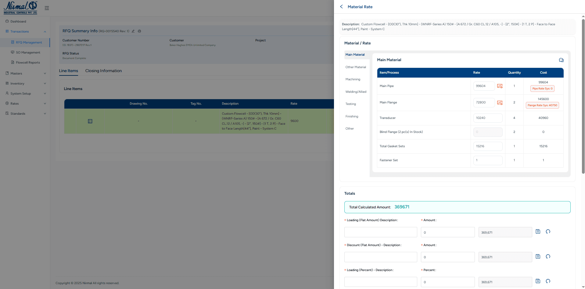Select SO Management in the sidebar
This screenshot has height=289, width=585.
point(27,52)
